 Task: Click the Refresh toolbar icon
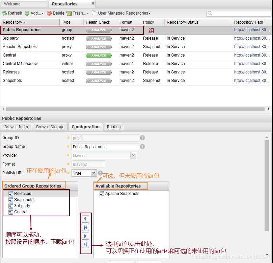pyautogui.click(x=4, y=13)
